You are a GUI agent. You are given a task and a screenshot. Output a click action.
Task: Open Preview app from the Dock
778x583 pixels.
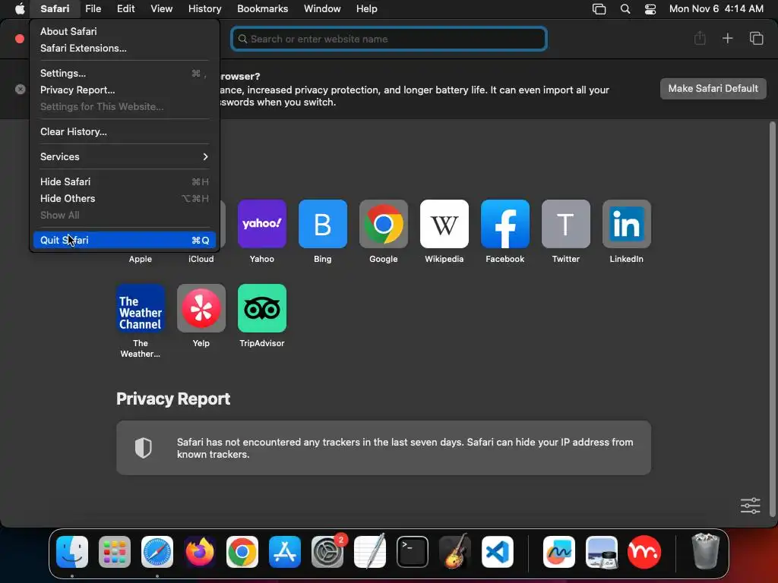click(602, 552)
